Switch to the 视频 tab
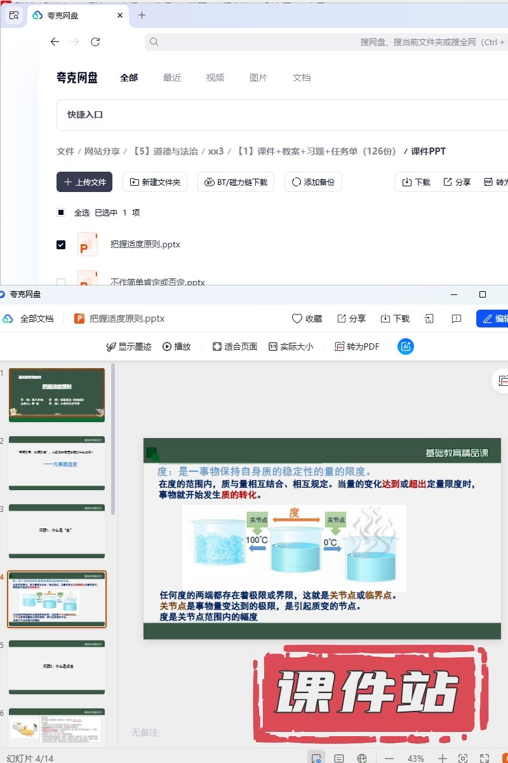 (215, 78)
